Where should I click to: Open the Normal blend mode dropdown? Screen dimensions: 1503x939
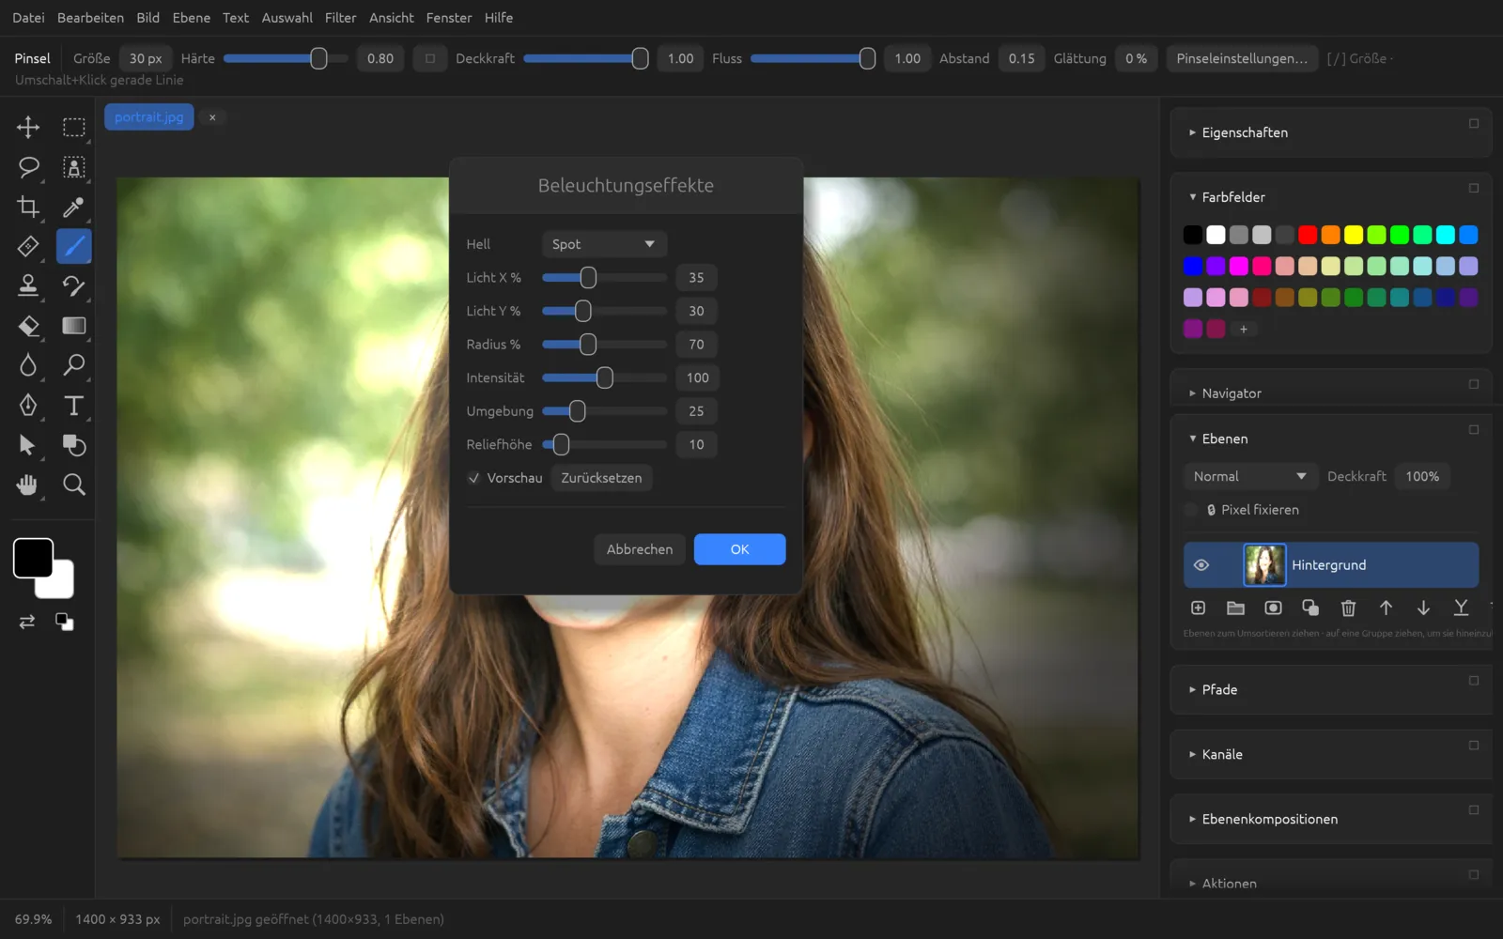coord(1249,477)
